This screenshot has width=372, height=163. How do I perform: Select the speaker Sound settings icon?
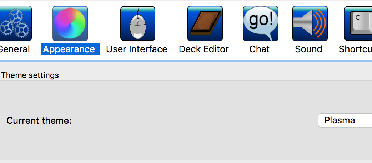click(x=310, y=23)
